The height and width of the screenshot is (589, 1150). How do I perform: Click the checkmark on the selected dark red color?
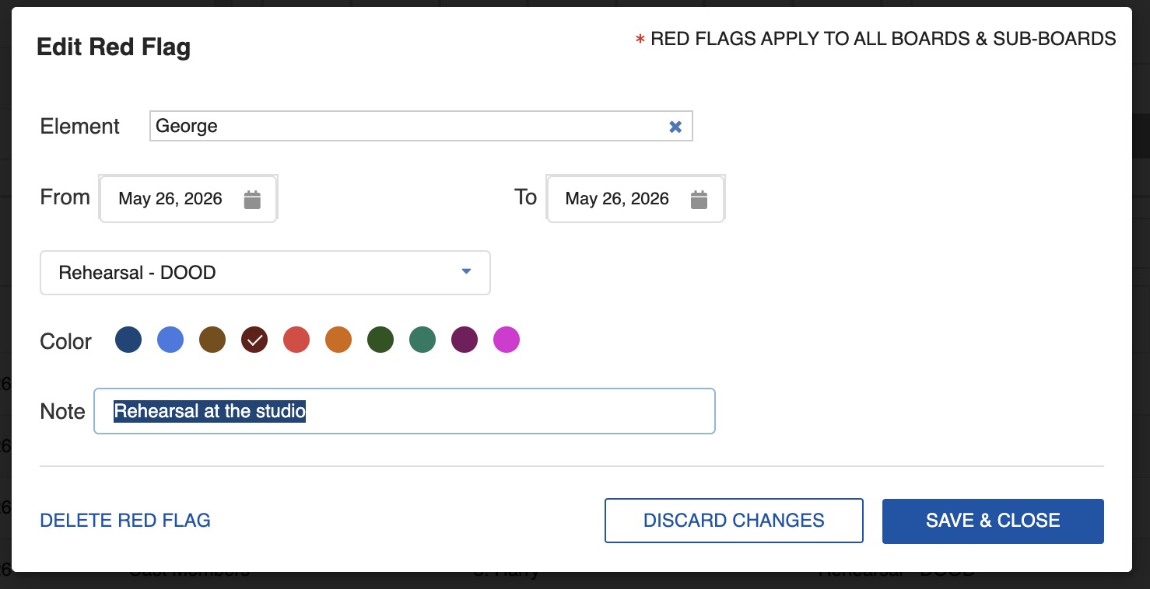[x=254, y=340]
